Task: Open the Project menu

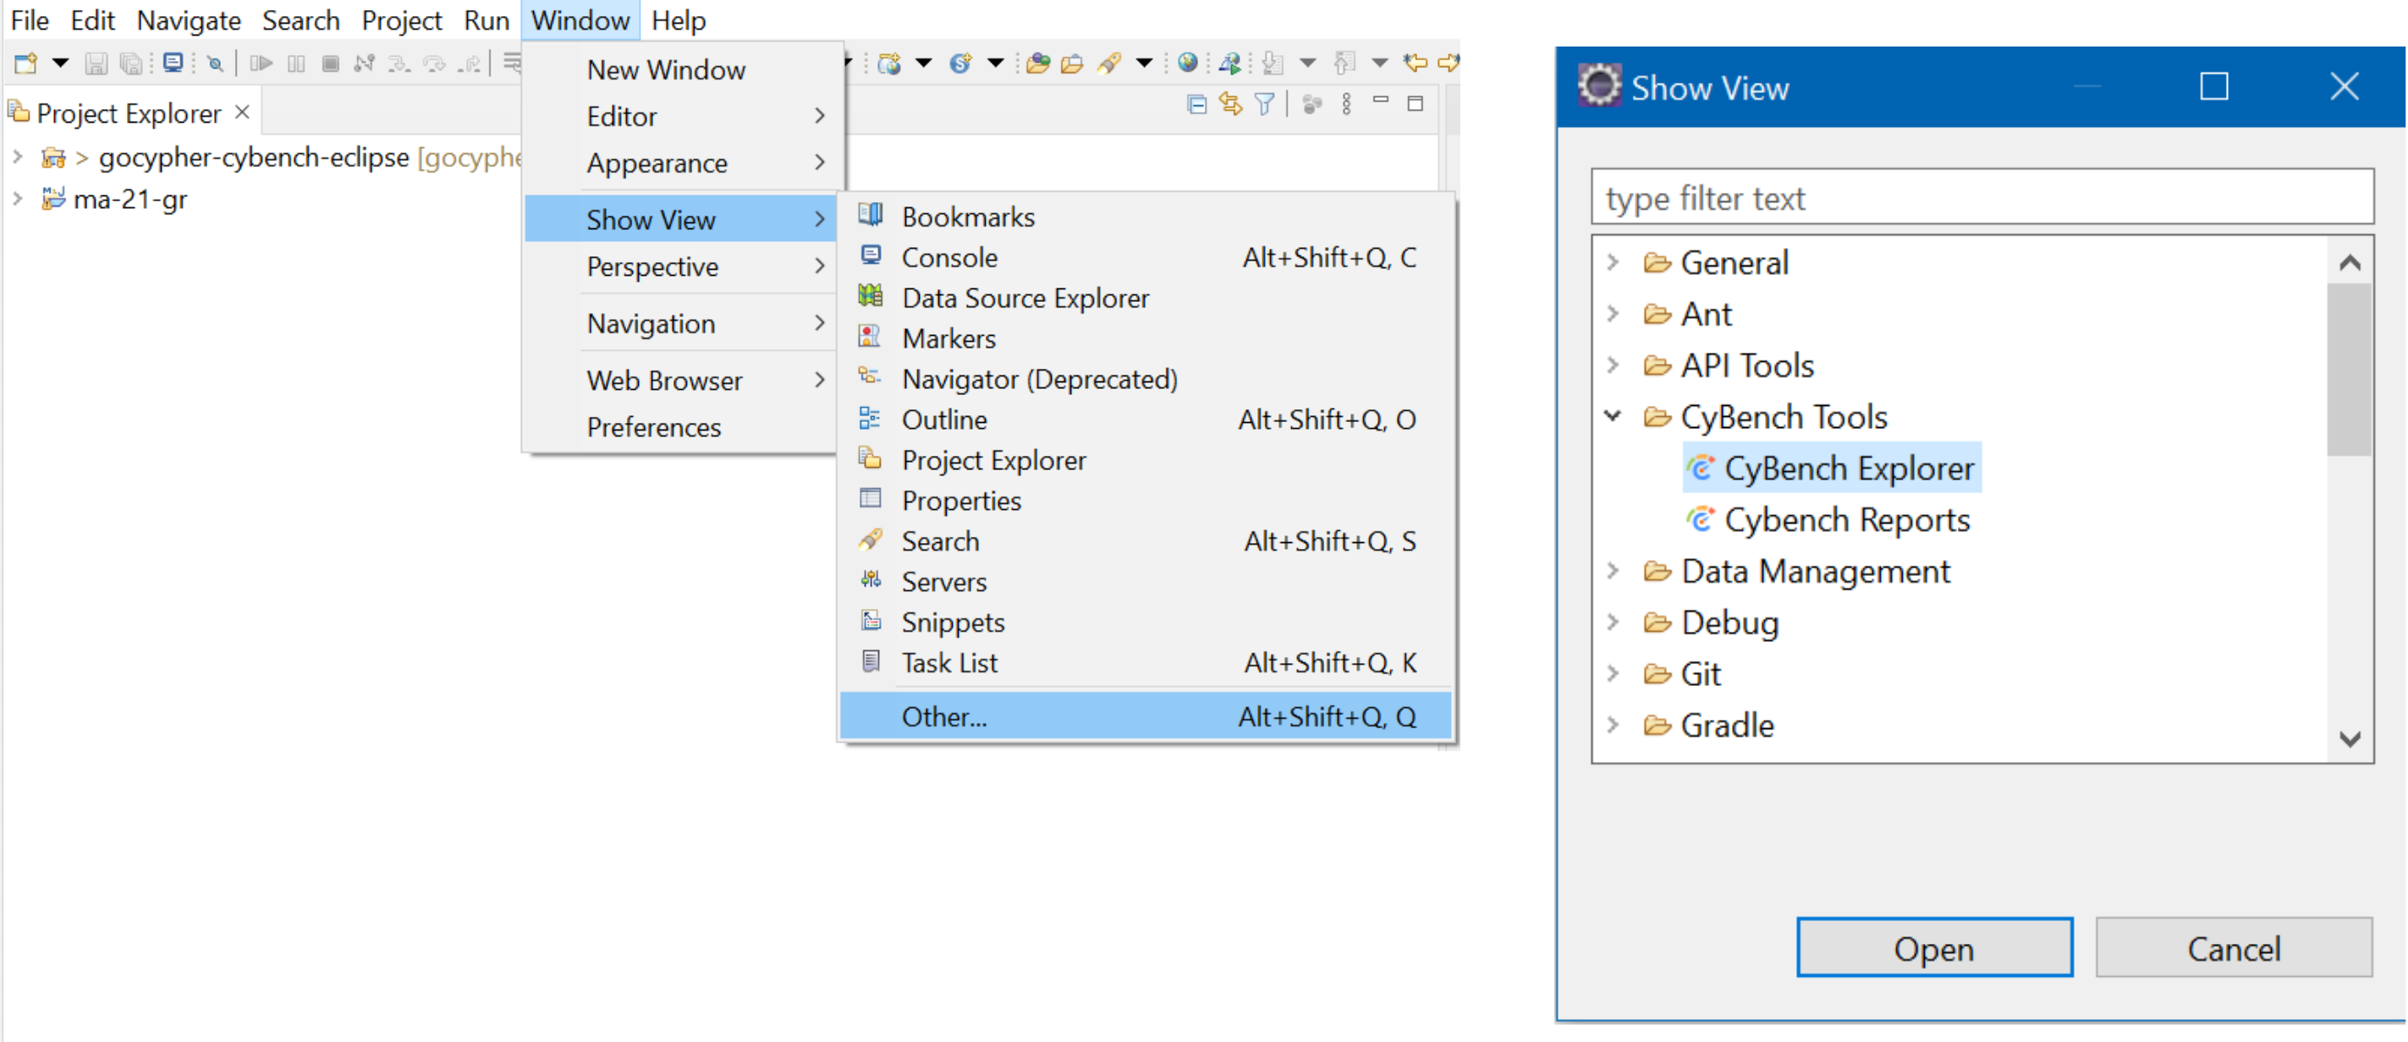Action: click(401, 19)
